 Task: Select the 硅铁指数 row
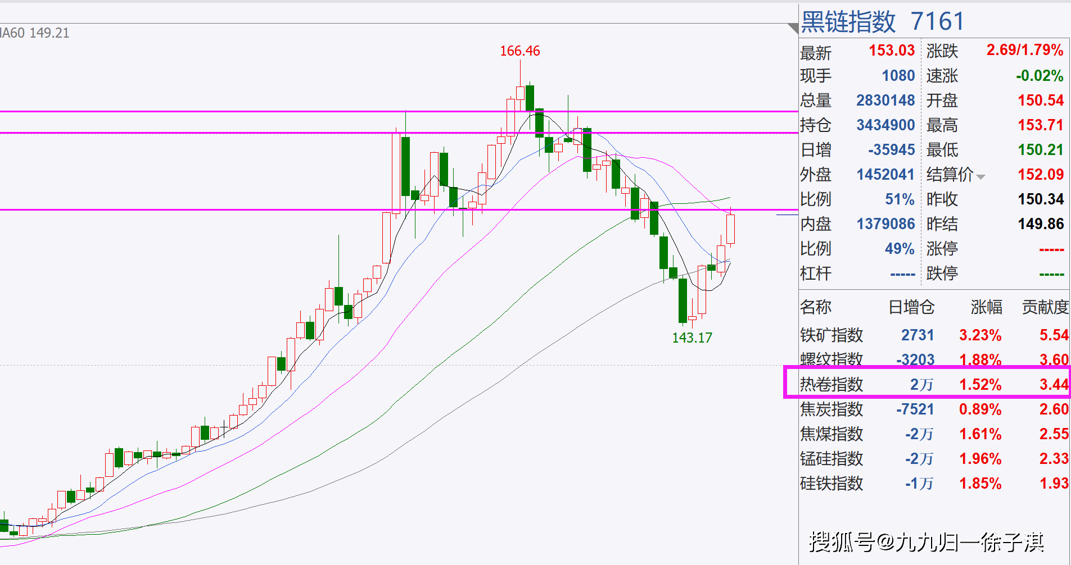click(934, 484)
